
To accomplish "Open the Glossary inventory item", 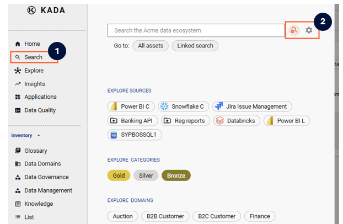I will point(35,151).
